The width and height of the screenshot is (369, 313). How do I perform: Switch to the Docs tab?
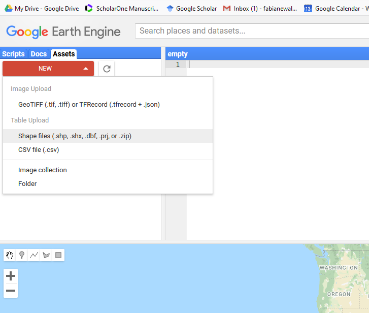click(39, 54)
